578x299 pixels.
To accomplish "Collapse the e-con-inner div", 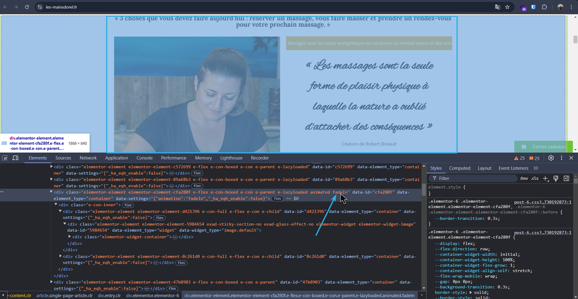I will tap(56, 205).
